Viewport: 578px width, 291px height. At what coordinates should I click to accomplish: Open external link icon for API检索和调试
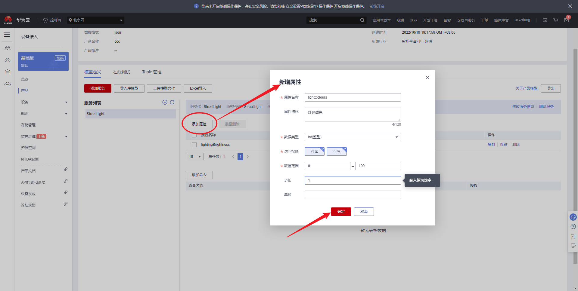(65, 181)
